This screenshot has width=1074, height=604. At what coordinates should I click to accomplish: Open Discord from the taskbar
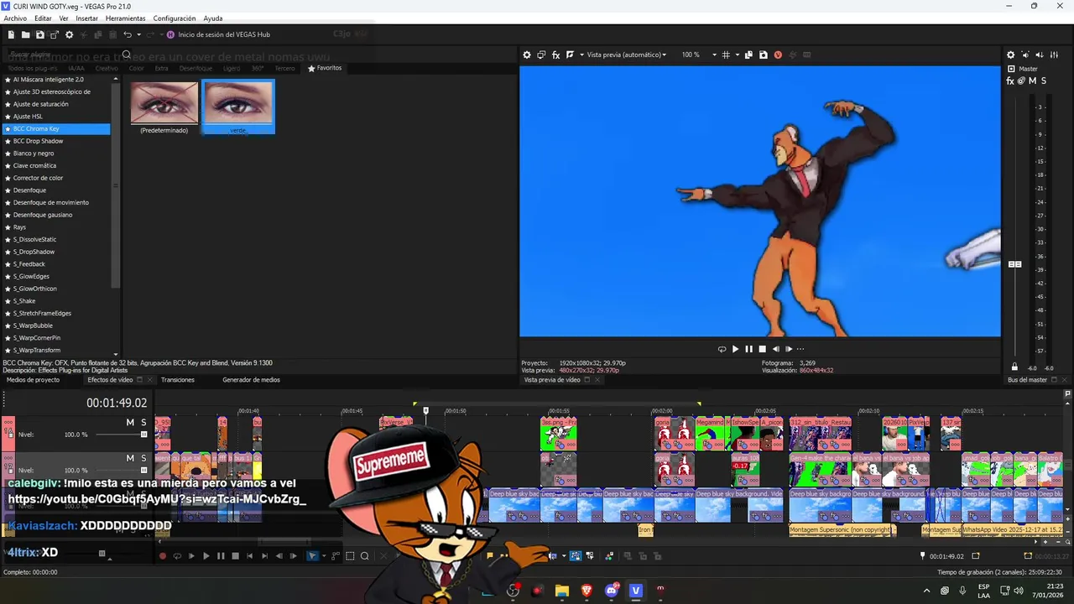click(x=612, y=591)
